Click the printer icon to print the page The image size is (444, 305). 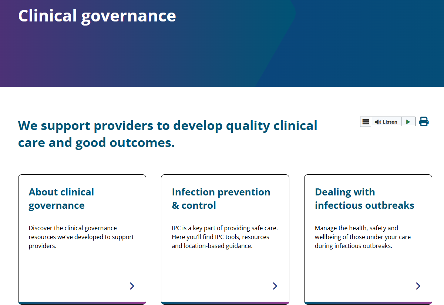[x=423, y=121]
